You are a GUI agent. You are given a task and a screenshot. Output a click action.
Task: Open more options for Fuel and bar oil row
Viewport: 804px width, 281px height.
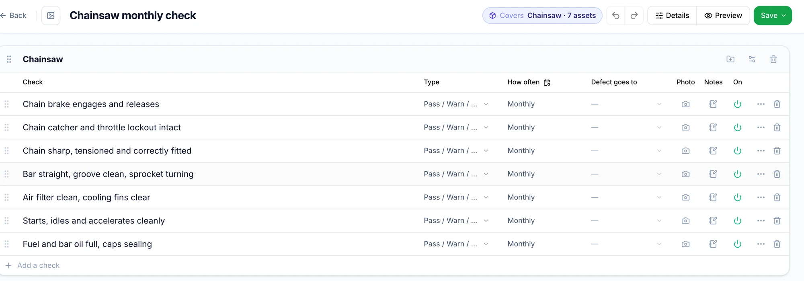point(761,244)
